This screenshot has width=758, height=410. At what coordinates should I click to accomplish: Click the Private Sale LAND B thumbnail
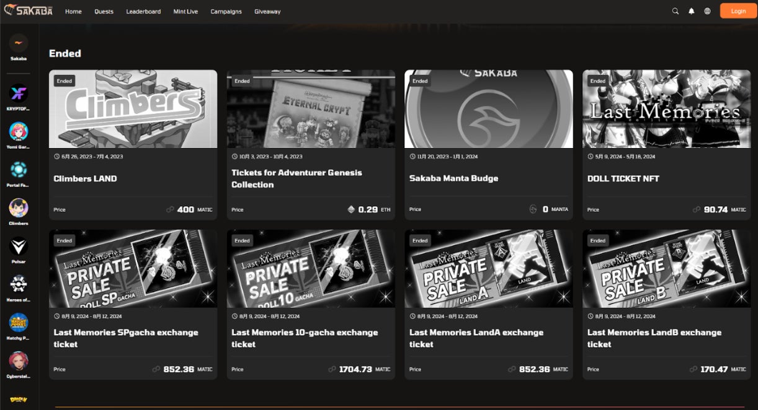pyautogui.click(x=666, y=269)
